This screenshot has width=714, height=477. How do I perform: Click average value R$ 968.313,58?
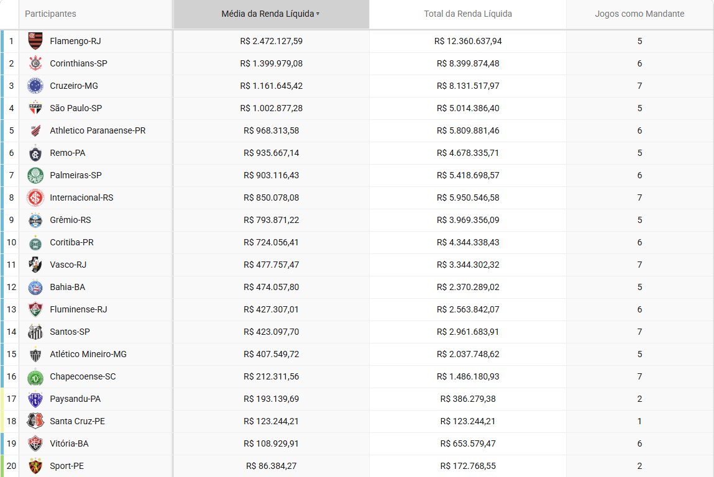point(272,130)
